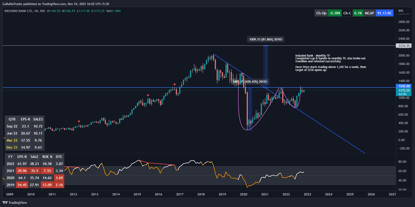Click the Mar 22 quarter row label
The height and width of the screenshot is (207, 415).
(12, 140)
